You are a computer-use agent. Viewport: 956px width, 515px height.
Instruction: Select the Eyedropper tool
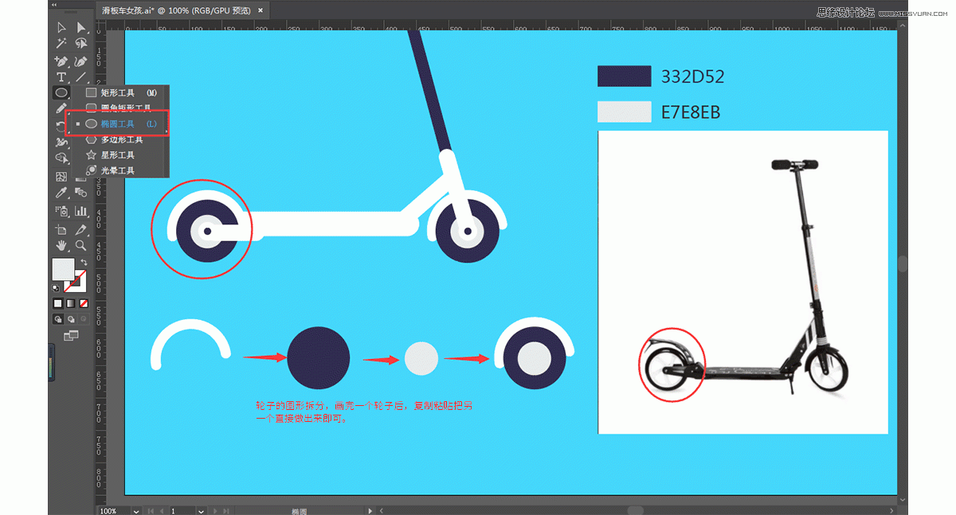[x=61, y=193]
